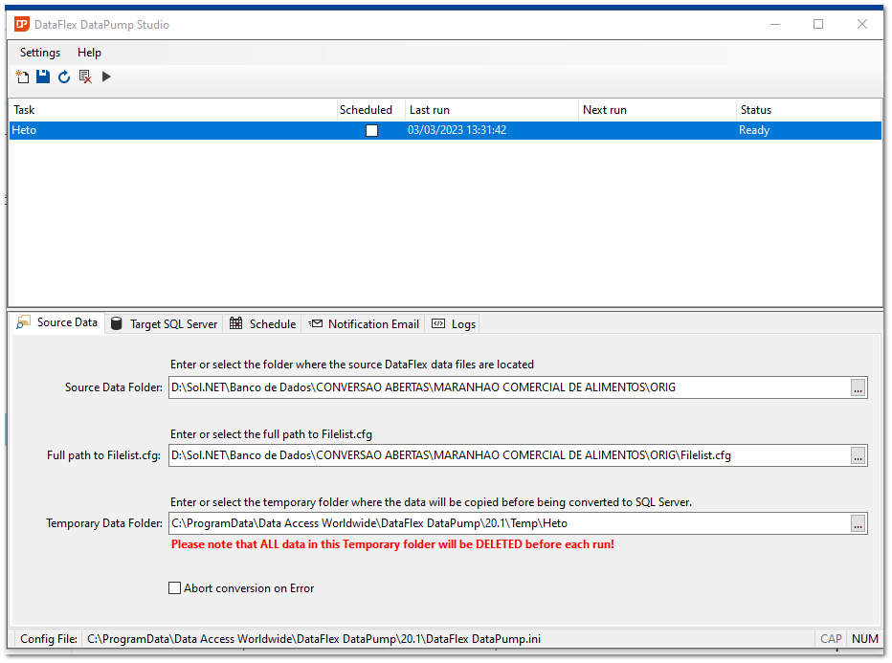This screenshot has height=663, width=892.
Task: Enable Abort conversion on Error checkbox
Action: click(175, 588)
